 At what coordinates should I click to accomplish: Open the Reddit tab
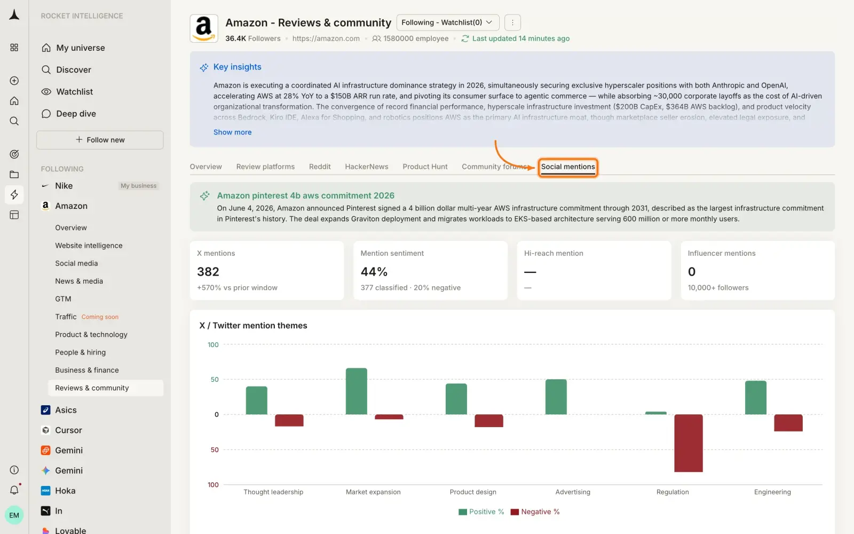click(320, 167)
